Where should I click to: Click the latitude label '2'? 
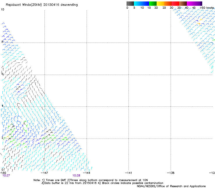pos(2,138)
